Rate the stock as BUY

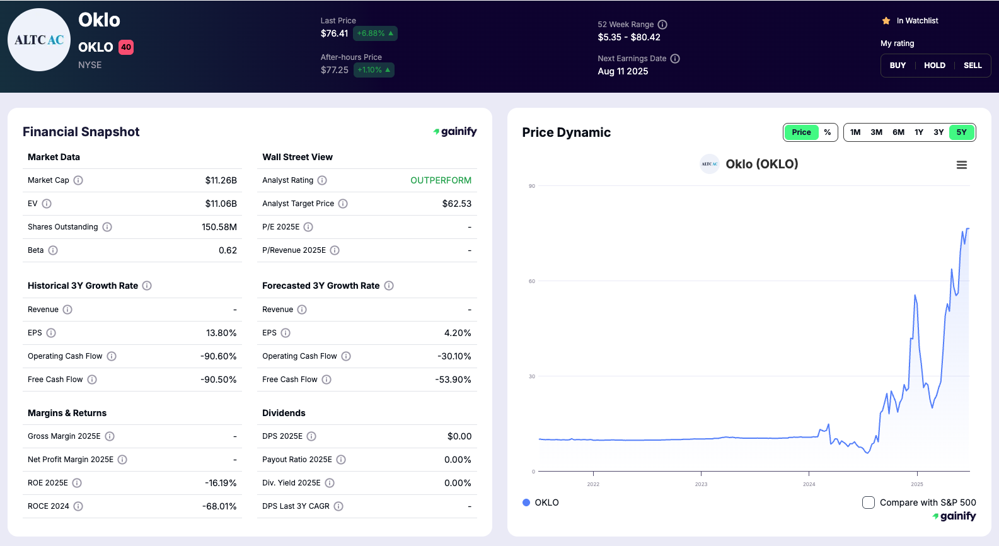pyautogui.click(x=898, y=66)
